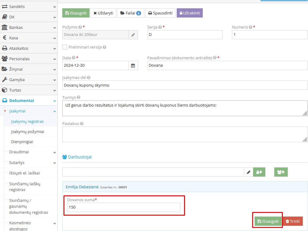This screenshot has width=308, height=231.
Task: Delete employee entry with Trinti button
Action: point(292,221)
